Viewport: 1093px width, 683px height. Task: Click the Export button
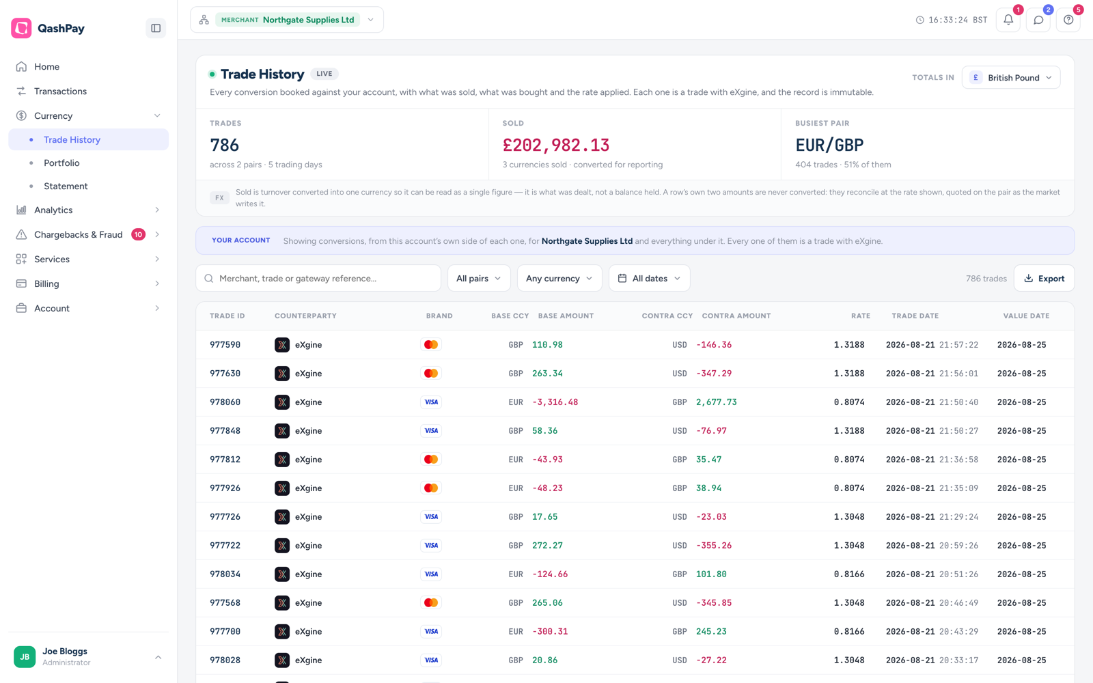(x=1044, y=278)
